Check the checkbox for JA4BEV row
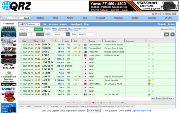The image size is (179, 113). [153, 77]
